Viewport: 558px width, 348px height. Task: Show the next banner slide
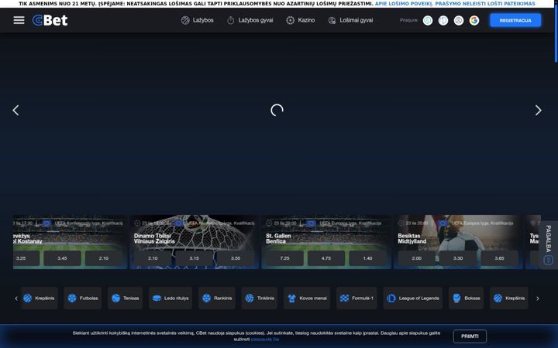[538, 110]
